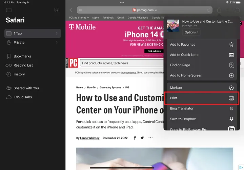Share article via Facebook icon
Viewport: 244px width, 170px height.
pyautogui.click(x=135, y=138)
